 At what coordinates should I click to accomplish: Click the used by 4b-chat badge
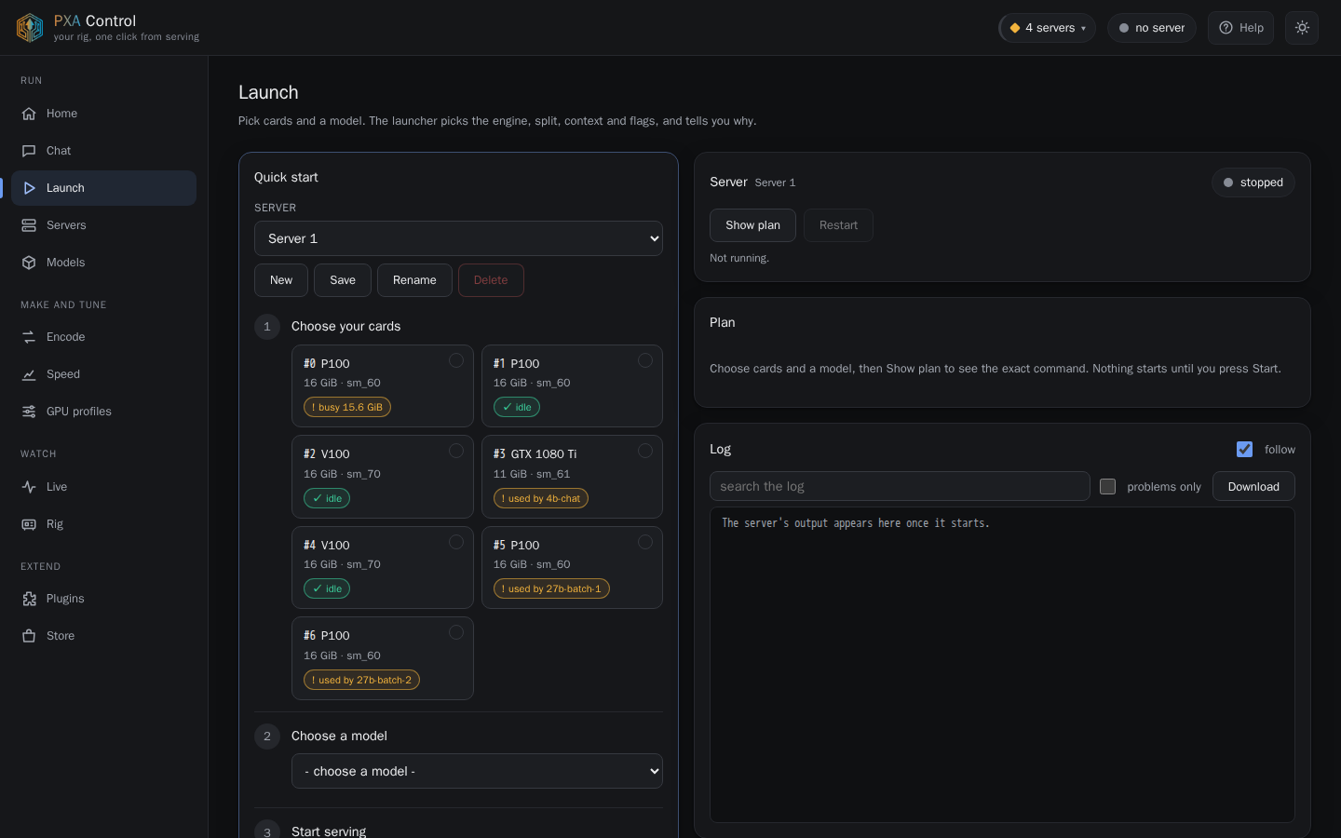coord(541,498)
